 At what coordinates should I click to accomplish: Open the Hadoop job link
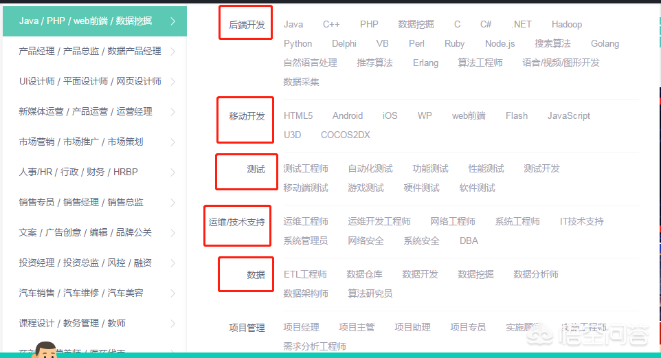click(x=567, y=25)
